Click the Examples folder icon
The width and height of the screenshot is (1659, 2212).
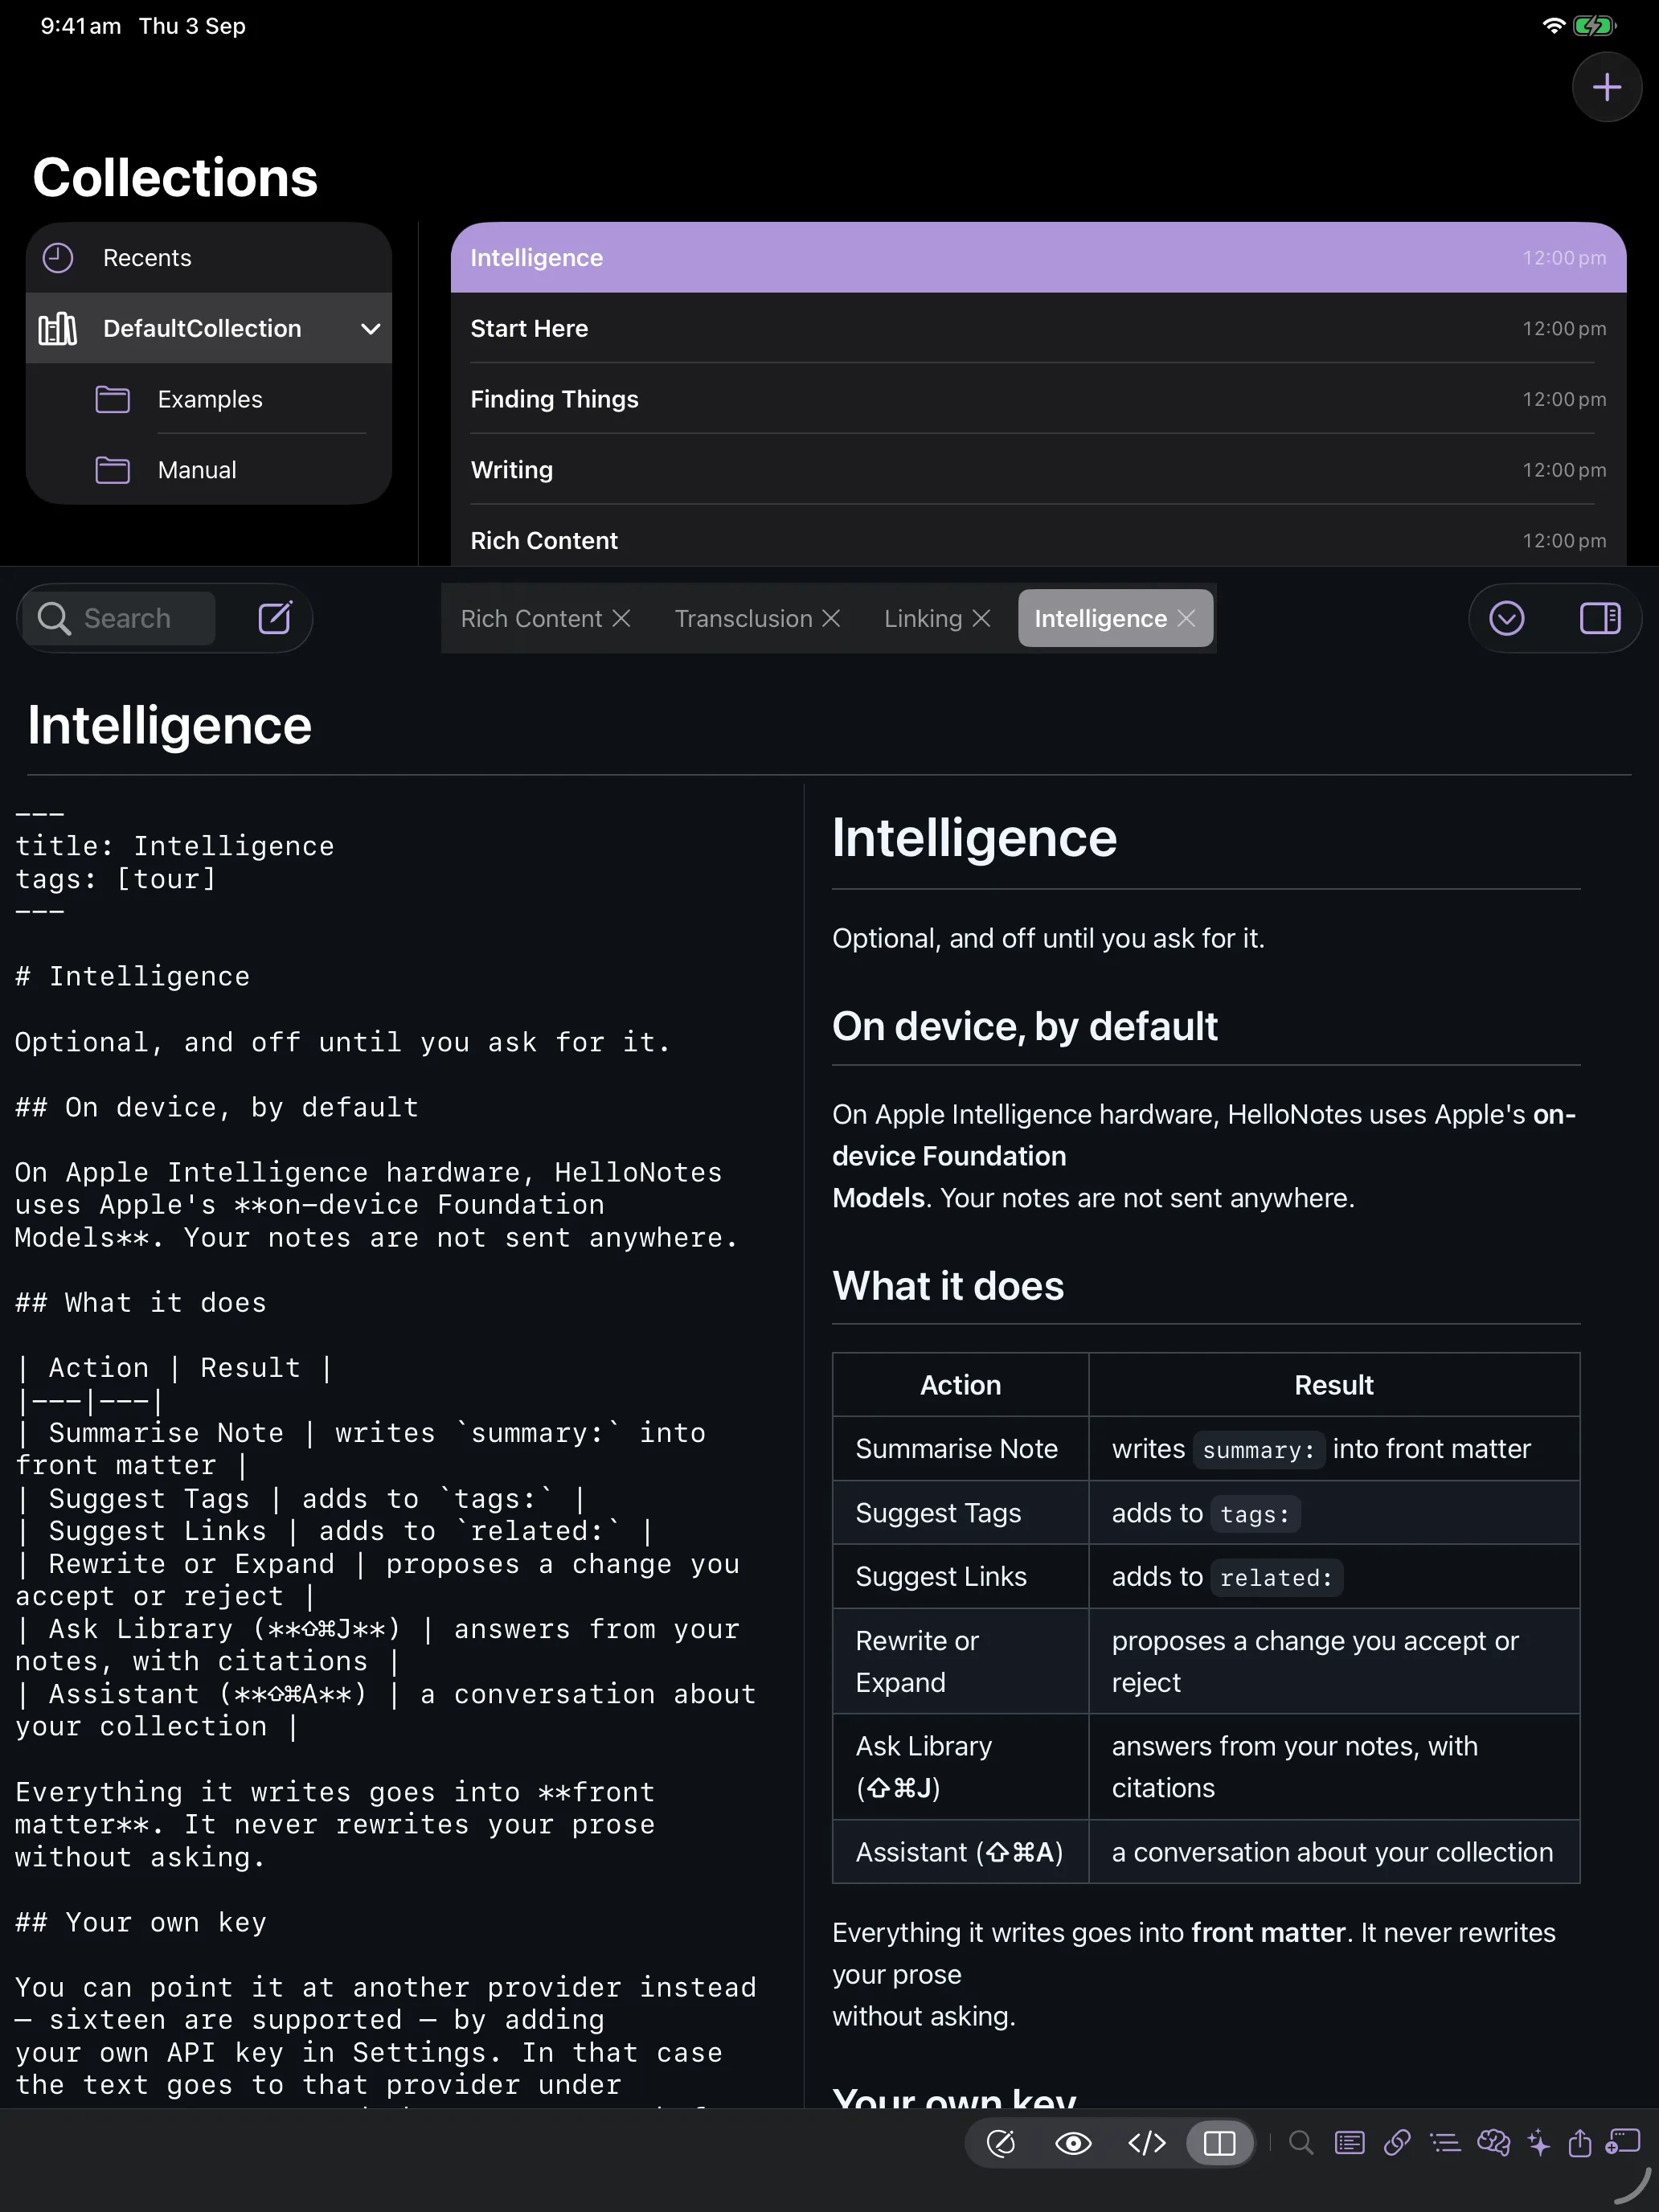point(112,399)
